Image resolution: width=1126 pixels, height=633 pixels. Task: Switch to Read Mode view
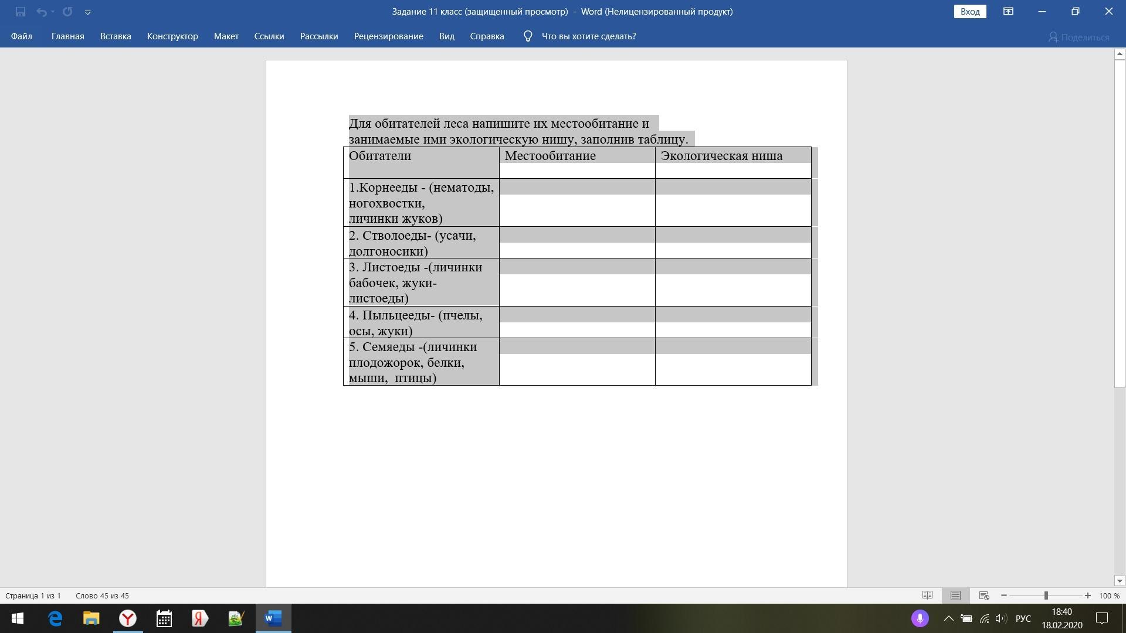927,595
